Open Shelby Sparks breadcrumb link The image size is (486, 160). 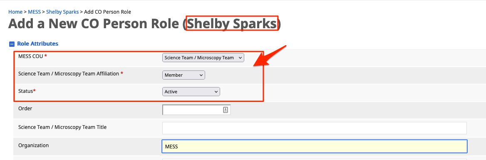62,12
